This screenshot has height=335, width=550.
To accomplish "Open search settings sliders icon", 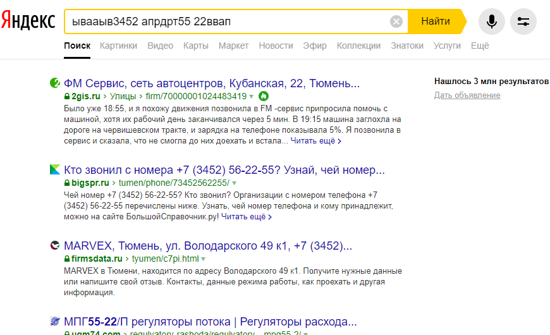I will (x=523, y=21).
